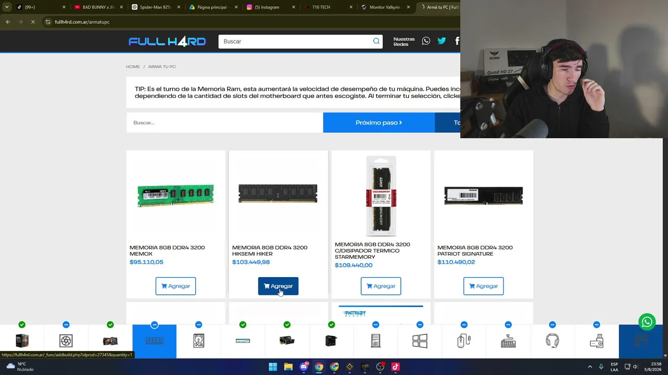Open the mouse step icon
This screenshot has height=375, width=668.
click(x=464, y=341)
